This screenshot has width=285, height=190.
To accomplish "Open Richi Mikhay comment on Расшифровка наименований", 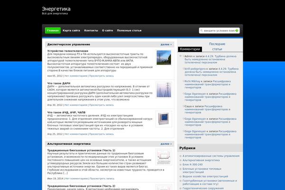I will click(x=208, y=85).
